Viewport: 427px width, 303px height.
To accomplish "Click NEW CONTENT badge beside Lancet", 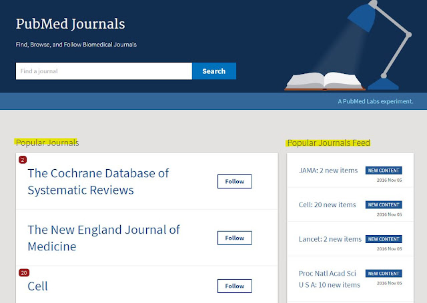I will [384, 239].
